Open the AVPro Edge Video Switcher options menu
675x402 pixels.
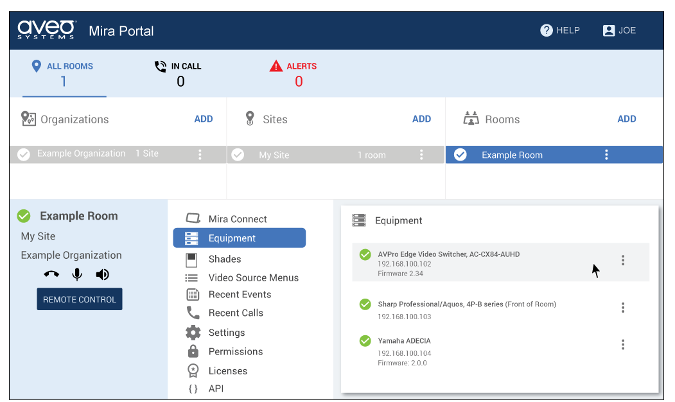(x=622, y=260)
